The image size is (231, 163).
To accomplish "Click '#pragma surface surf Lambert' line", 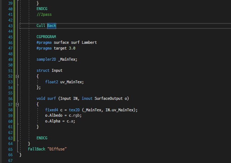I will tap(67, 43).
